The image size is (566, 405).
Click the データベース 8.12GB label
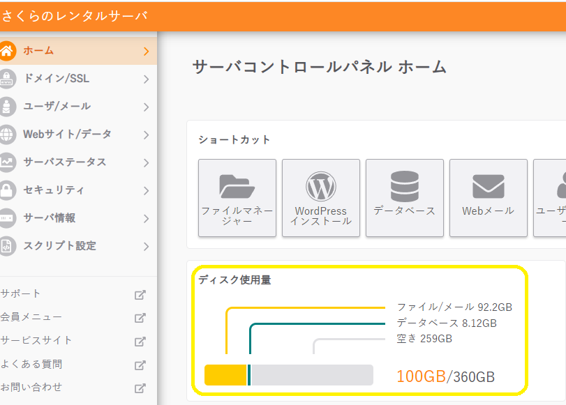447,323
